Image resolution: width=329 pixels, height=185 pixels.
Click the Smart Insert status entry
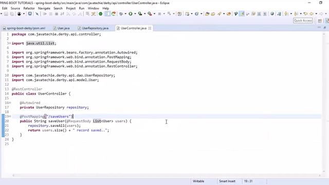(227, 181)
